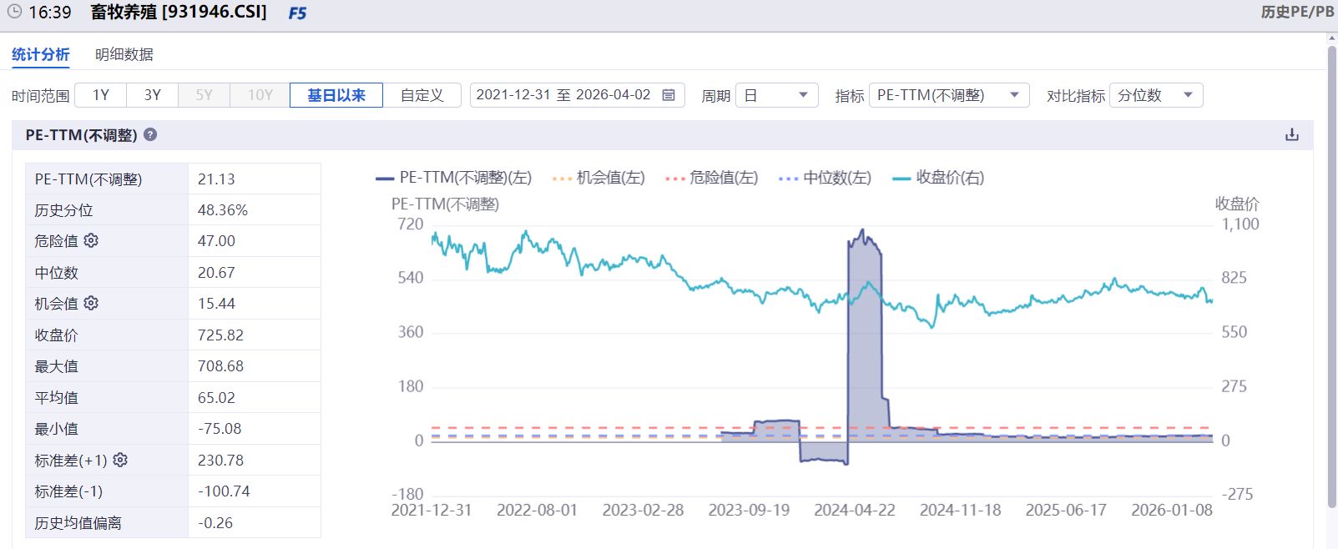Click the clock icon beside 16:39
This screenshot has width=1338, height=549.
tap(14, 12)
